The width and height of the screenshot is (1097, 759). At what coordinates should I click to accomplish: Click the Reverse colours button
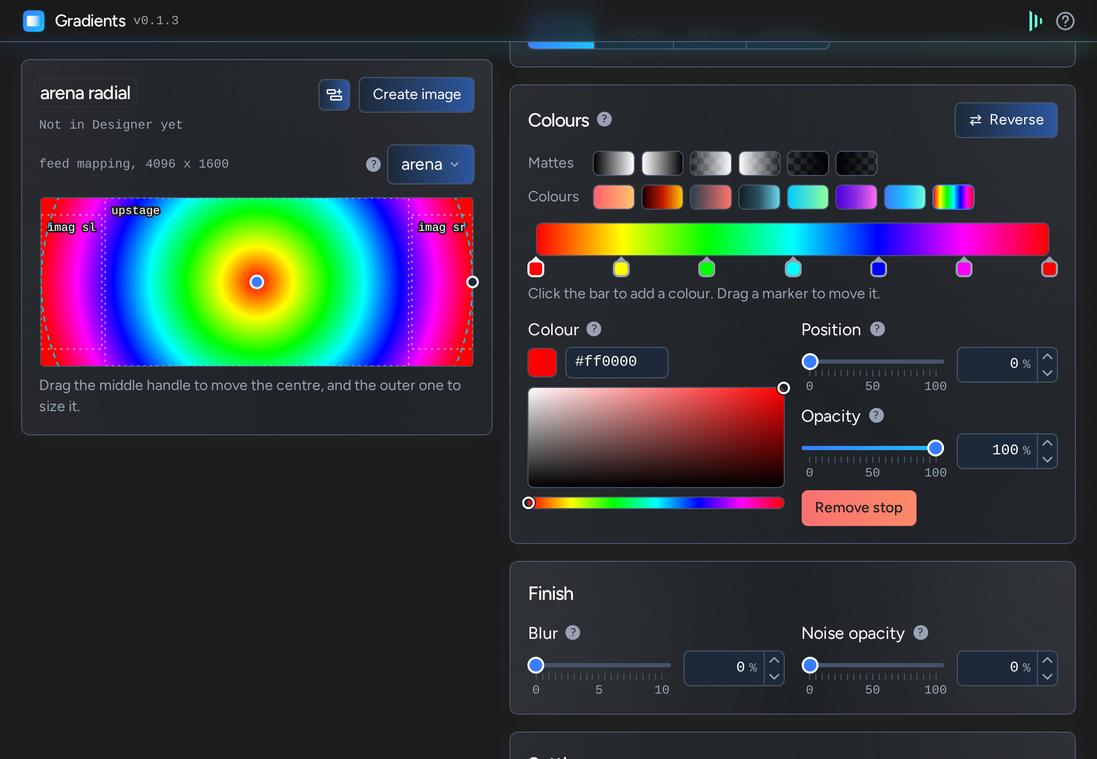pos(1006,120)
